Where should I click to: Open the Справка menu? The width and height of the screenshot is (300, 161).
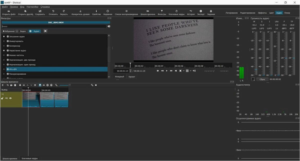tap(45, 7)
